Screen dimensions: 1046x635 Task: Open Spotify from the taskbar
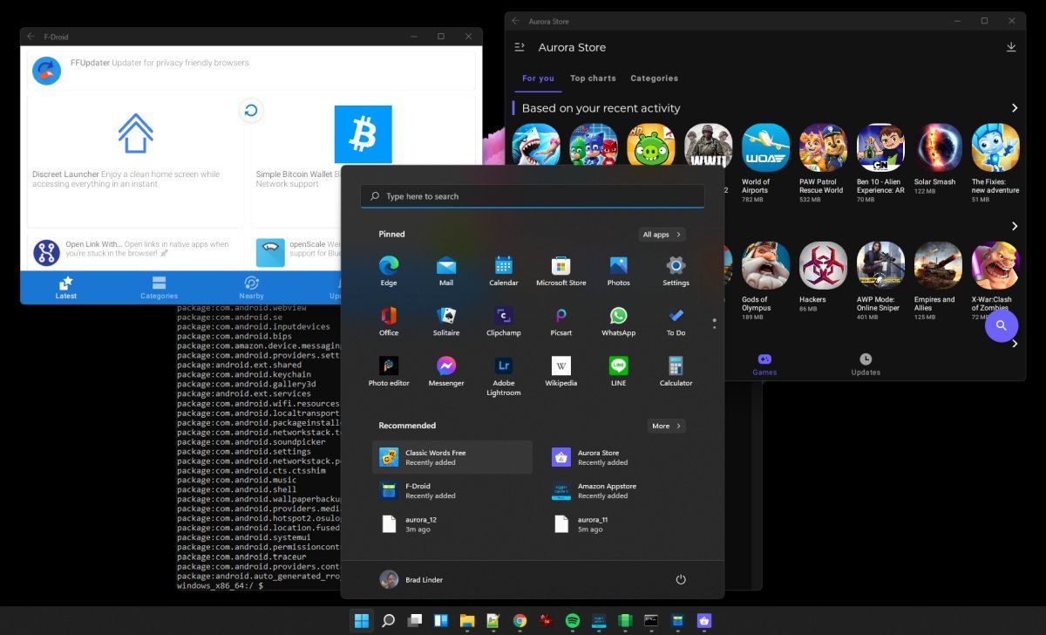[573, 620]
